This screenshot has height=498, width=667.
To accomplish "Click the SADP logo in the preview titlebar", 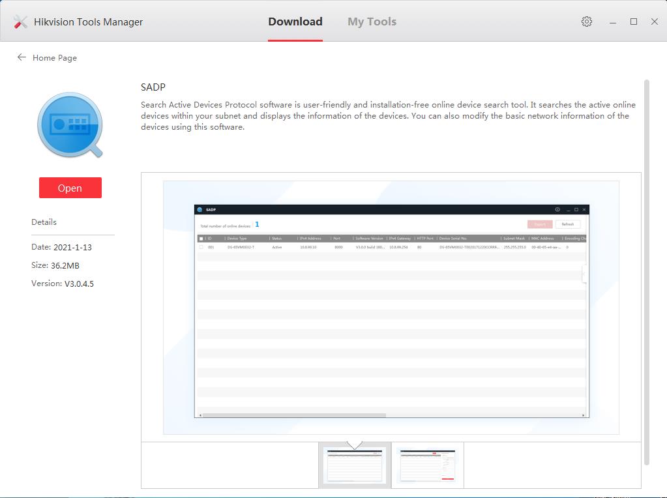I will click(x=200, y=209).
